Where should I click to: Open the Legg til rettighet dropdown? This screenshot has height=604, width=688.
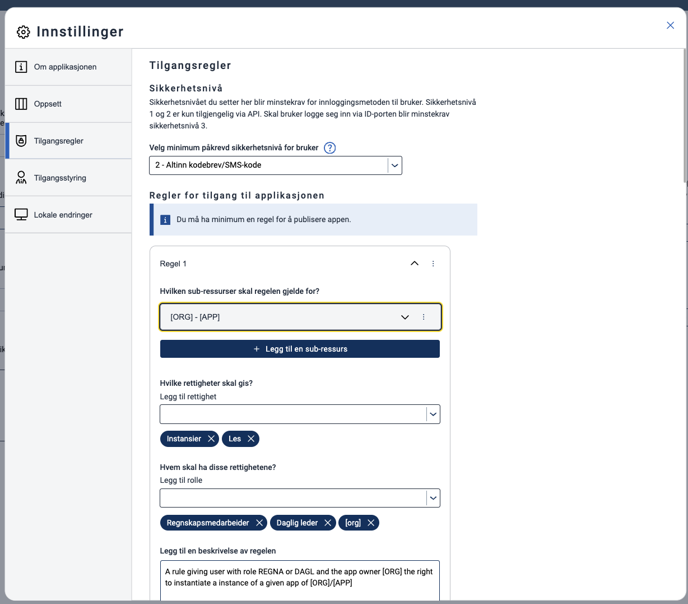(x=300, y=414)
